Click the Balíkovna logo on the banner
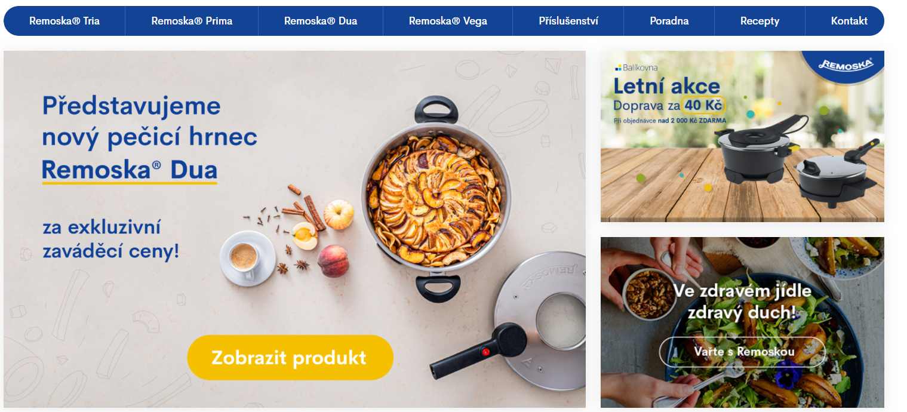The width and height of the screenshot is (907, 412). 636,67
